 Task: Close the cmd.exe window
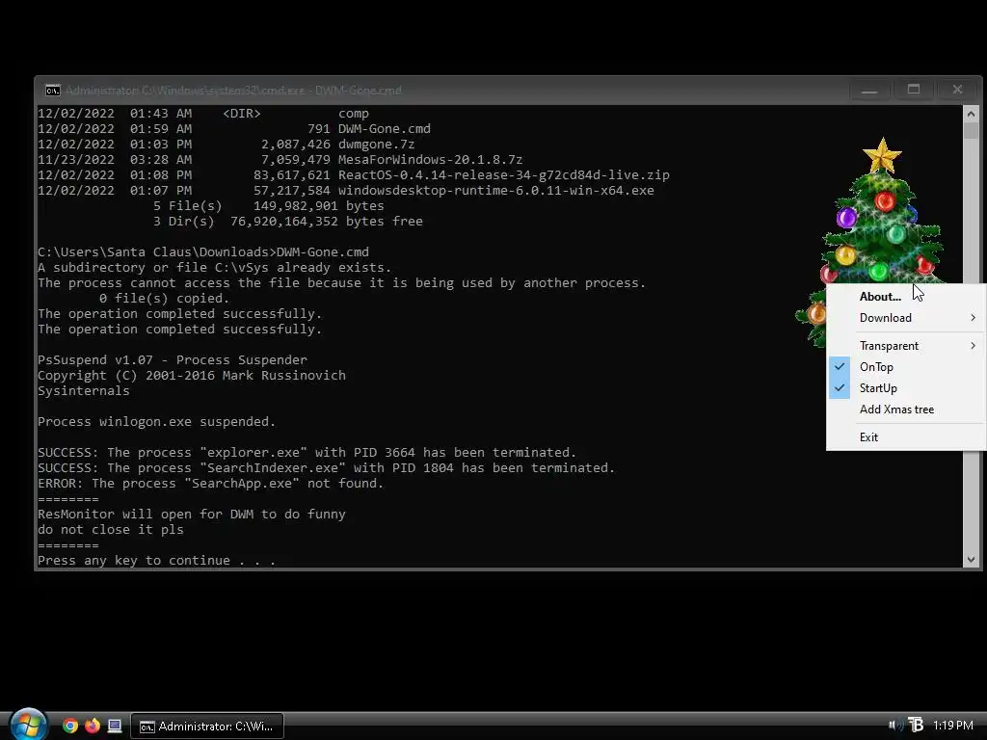click(957, 90)
